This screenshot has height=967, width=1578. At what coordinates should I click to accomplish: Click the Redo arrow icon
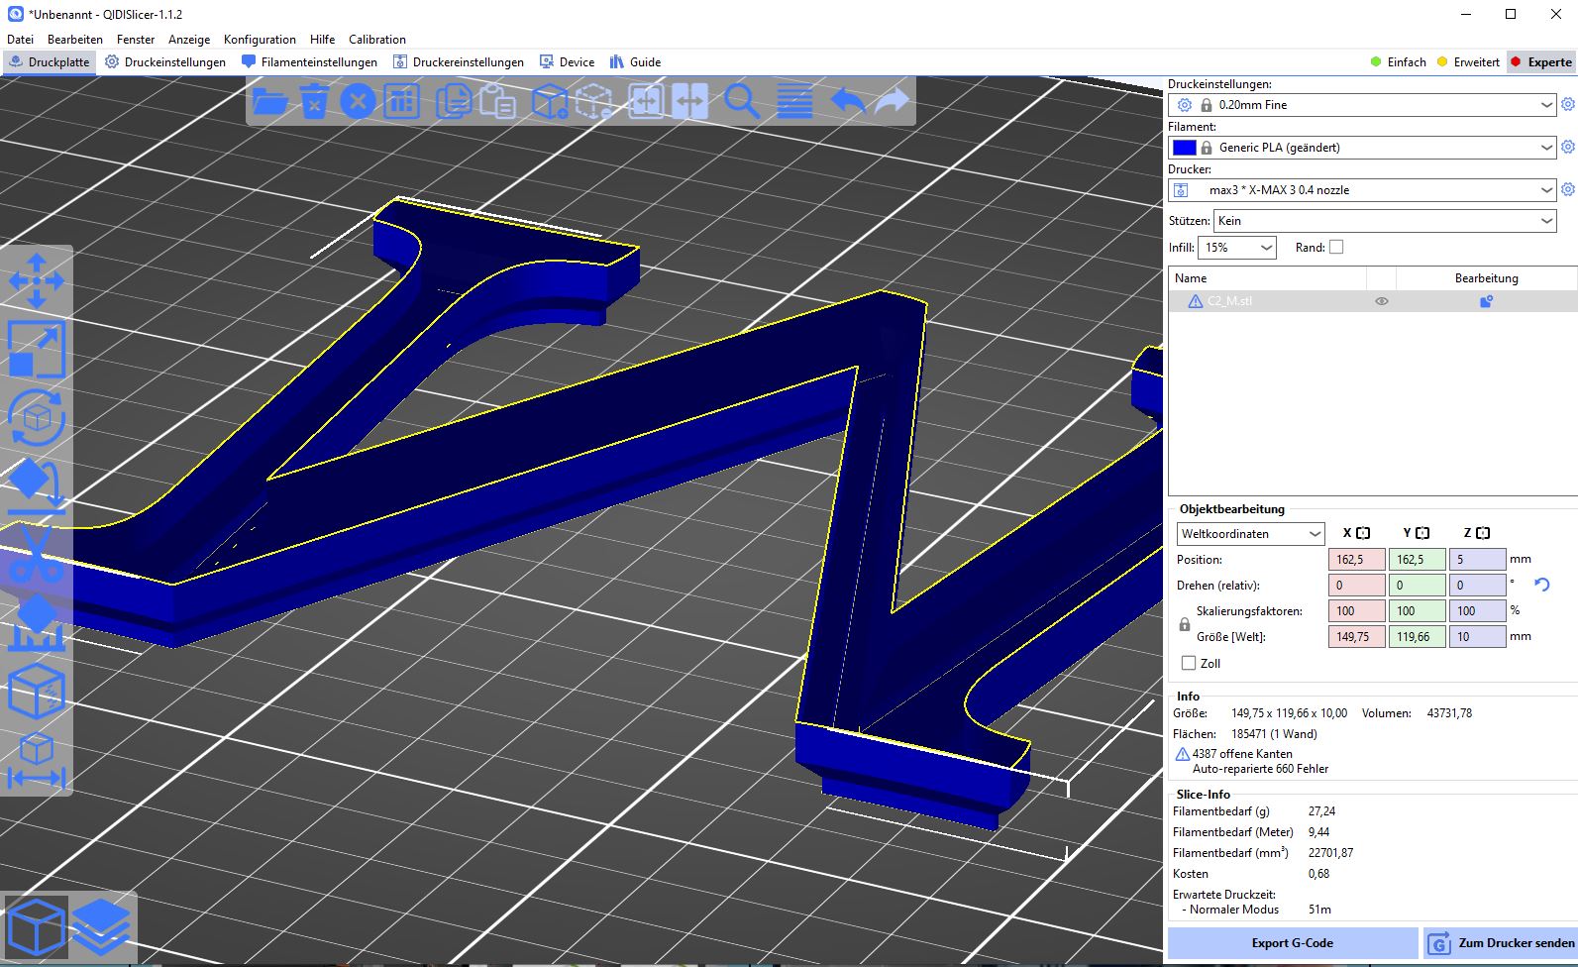(892, 101)
